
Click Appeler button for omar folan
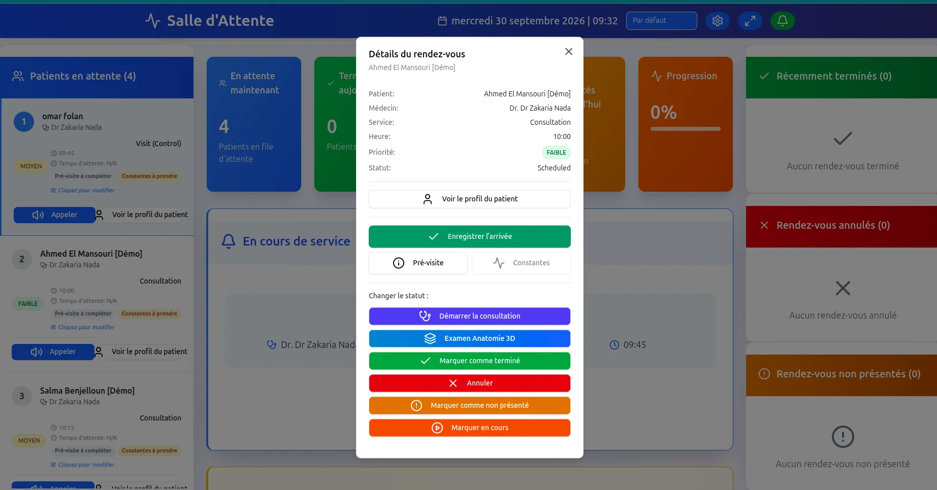pos(54,215)
